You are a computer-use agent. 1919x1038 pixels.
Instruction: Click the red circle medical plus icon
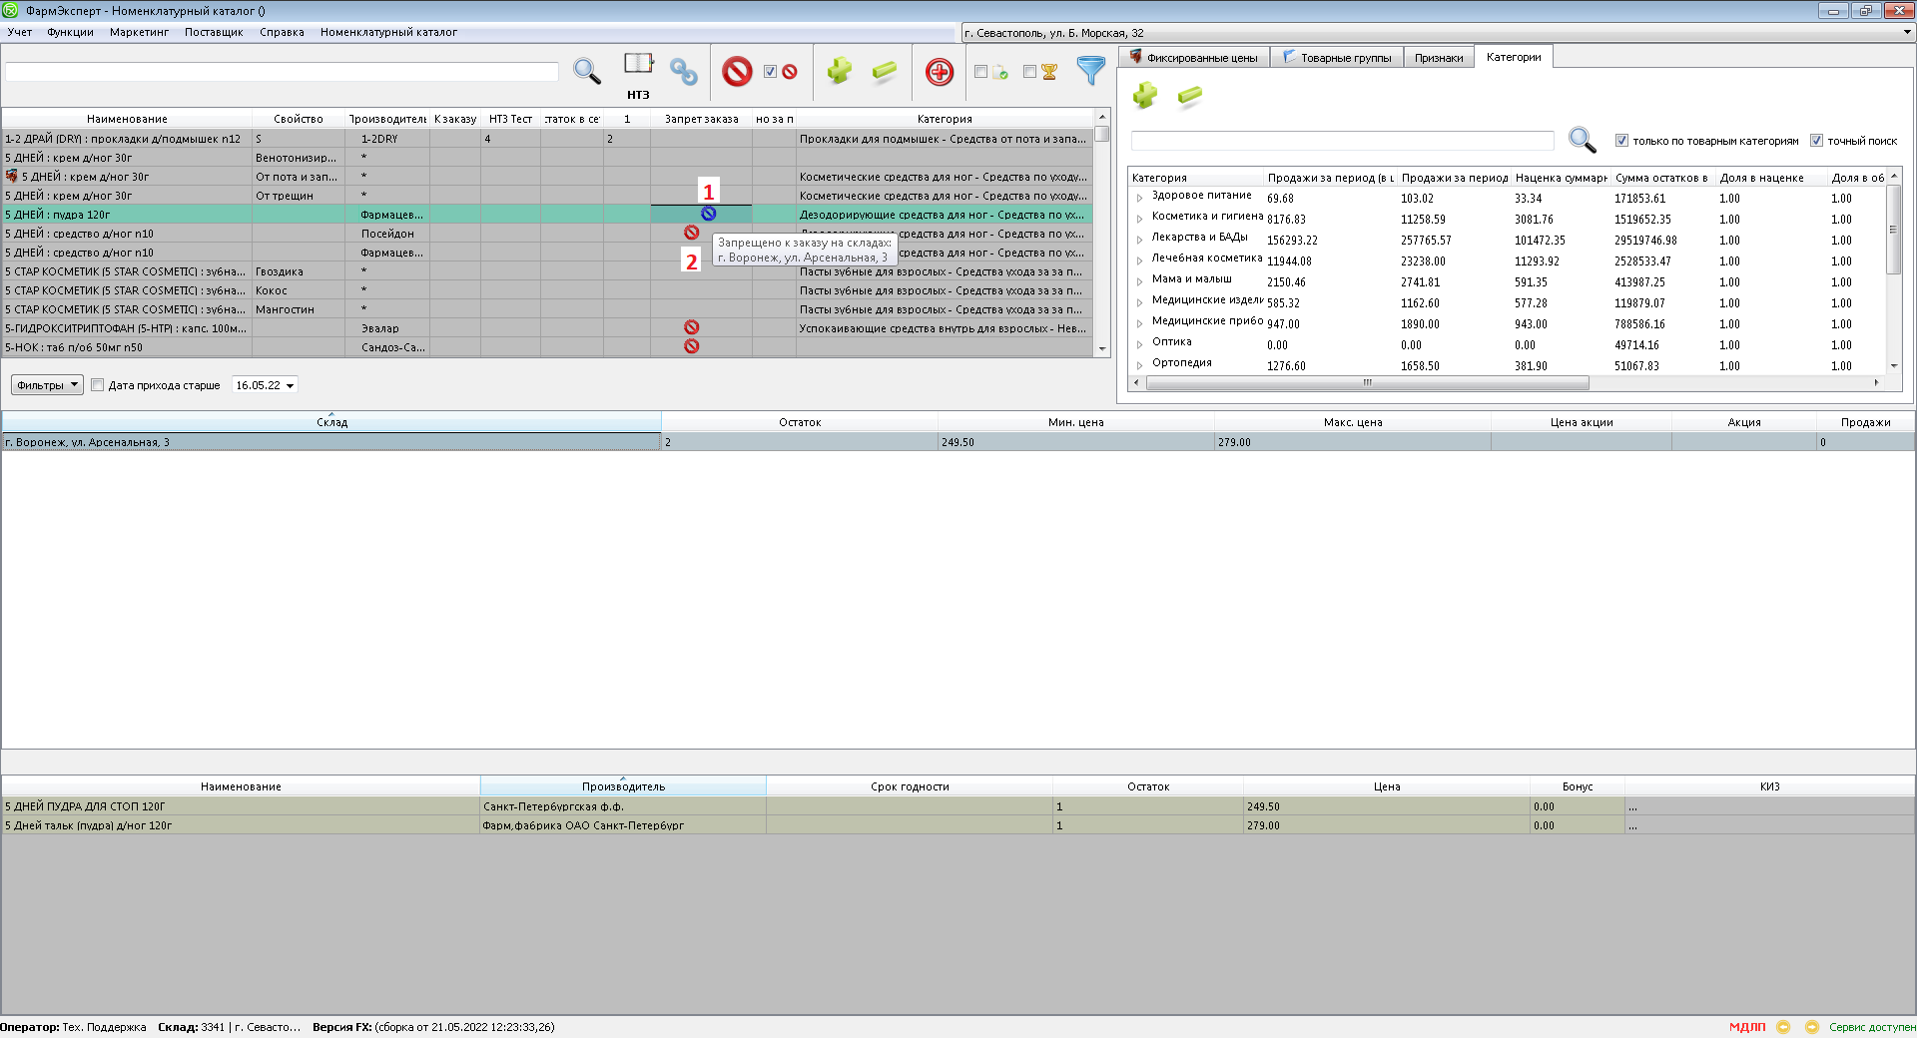pyautogui.click(x=939, y=71)
